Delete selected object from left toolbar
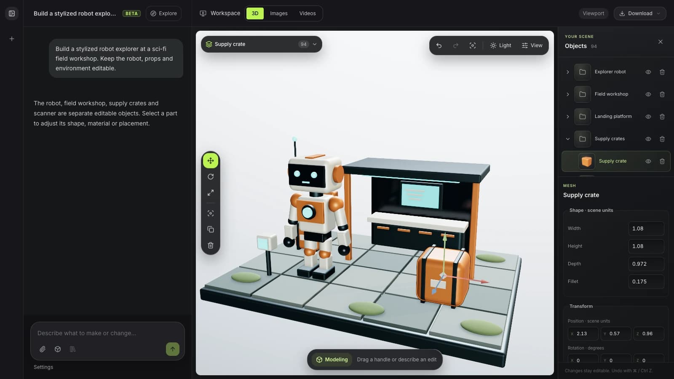The width and height of the screenshot is (674, 379). tap(211, 246)
